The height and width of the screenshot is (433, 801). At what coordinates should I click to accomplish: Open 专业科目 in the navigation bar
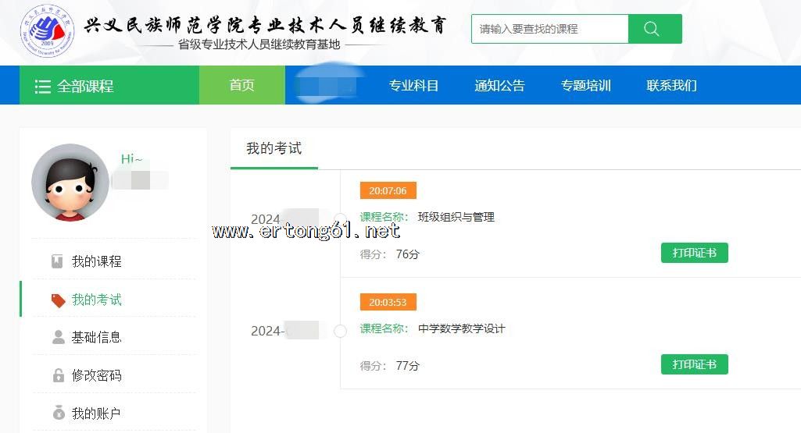click(413, 86)
